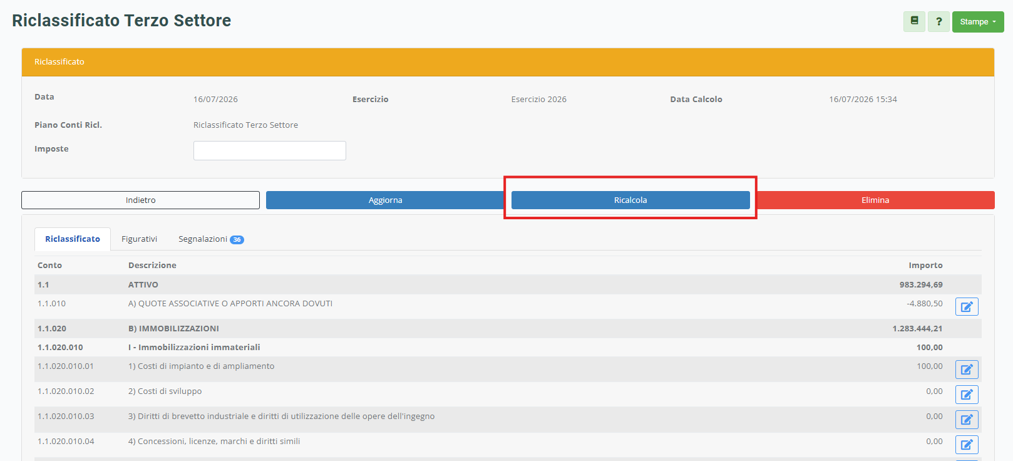Click the Importo column header
Viewport: 1013px width, 461px height.
pyautogui.click(x=925, y=265)
